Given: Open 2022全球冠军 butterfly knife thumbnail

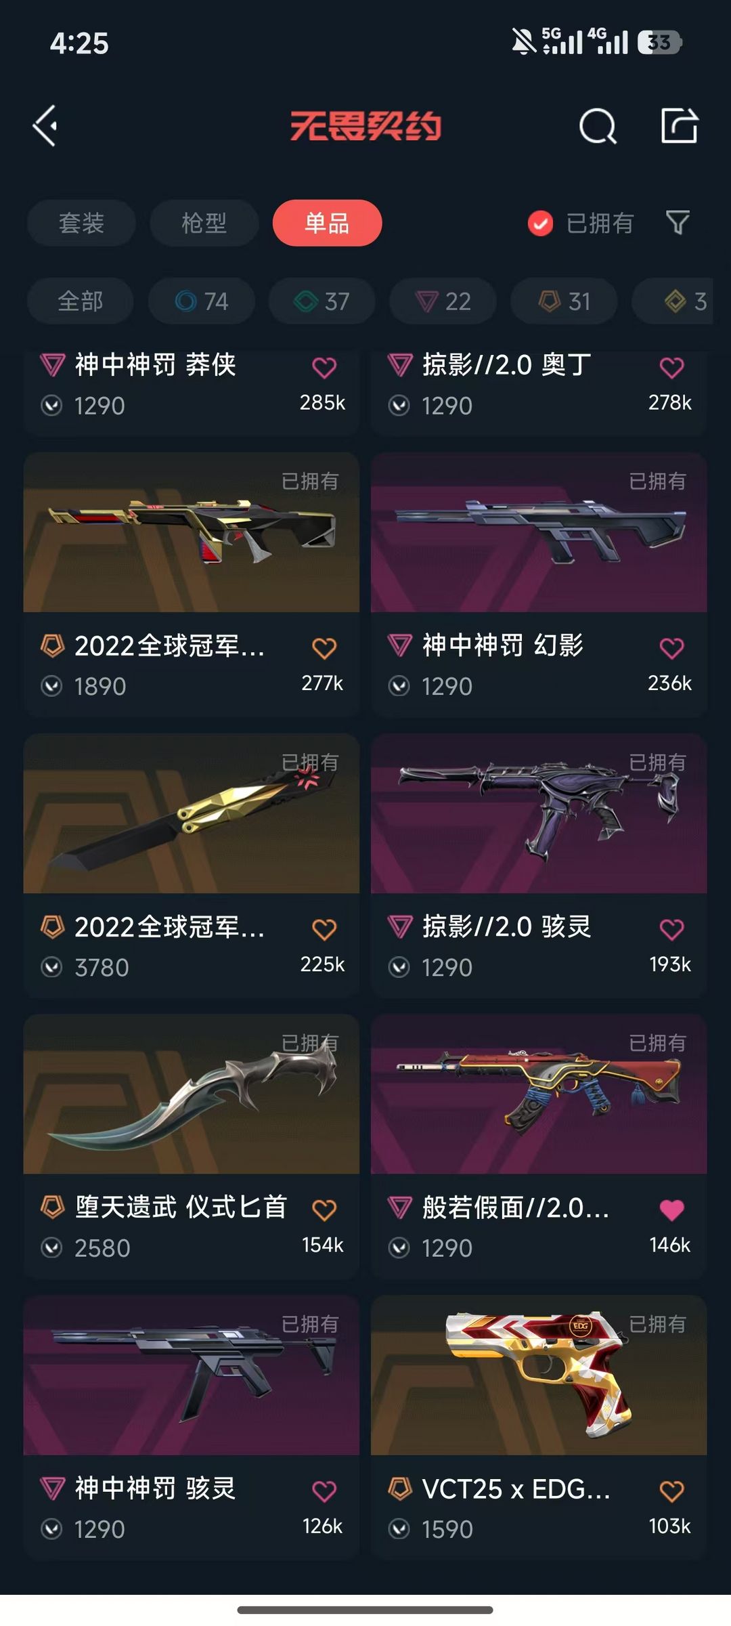Looking at the screenshot, I should click(x=192, y=813).
